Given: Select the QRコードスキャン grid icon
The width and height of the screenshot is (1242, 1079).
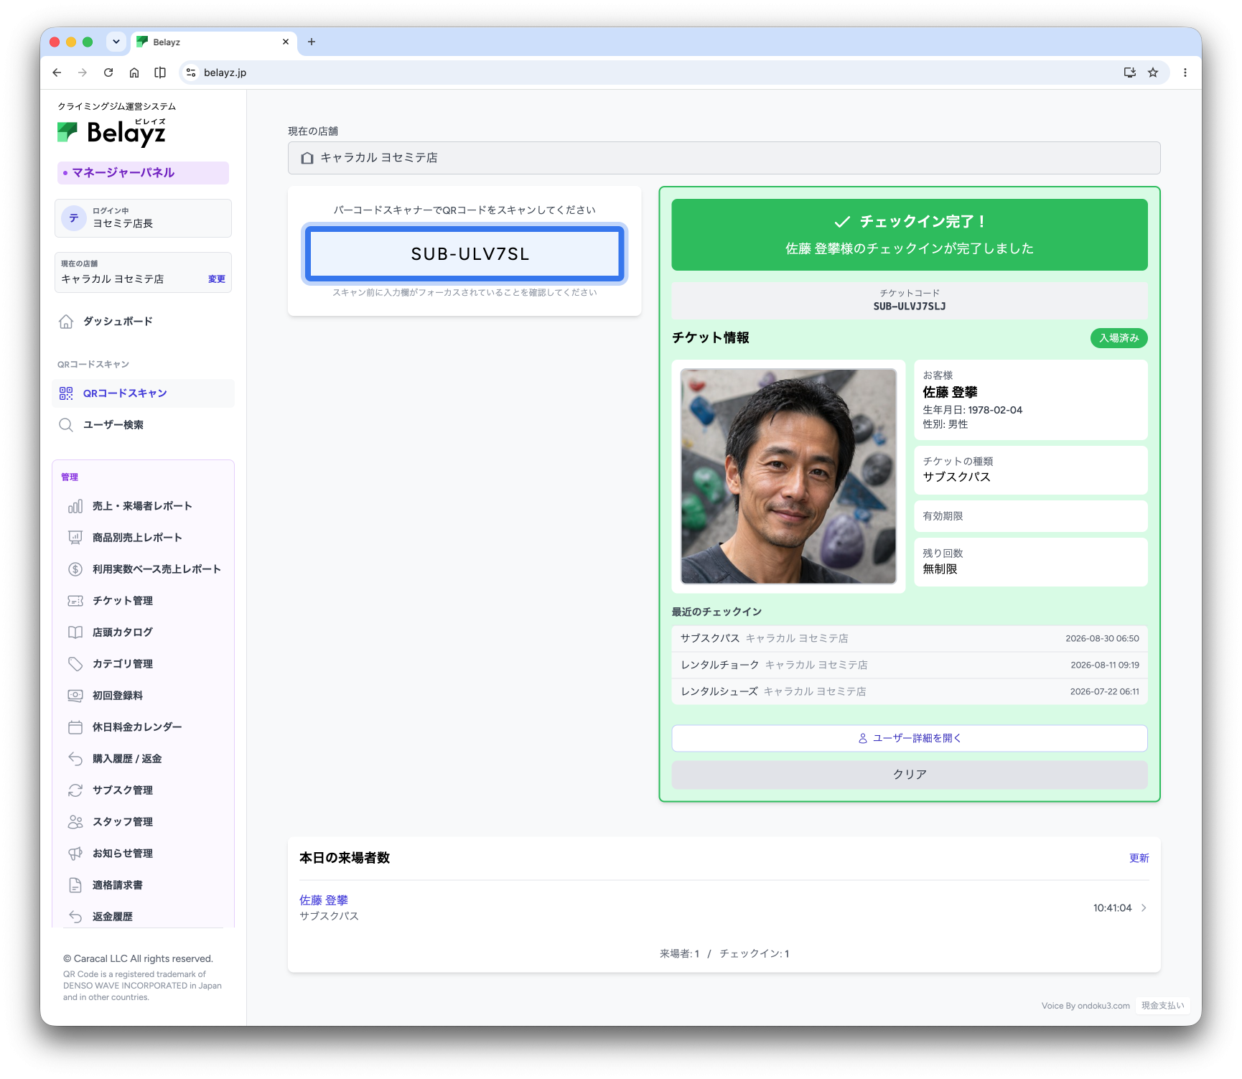Looking at the screenshot, I should [66, 393].
